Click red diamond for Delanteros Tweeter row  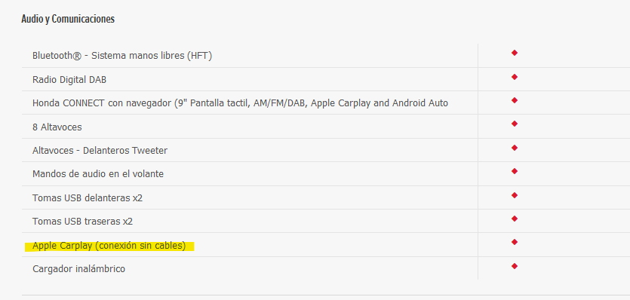coord(515,148)
